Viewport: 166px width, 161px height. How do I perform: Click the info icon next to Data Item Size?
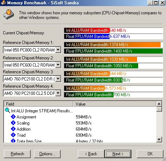[13, 141]
